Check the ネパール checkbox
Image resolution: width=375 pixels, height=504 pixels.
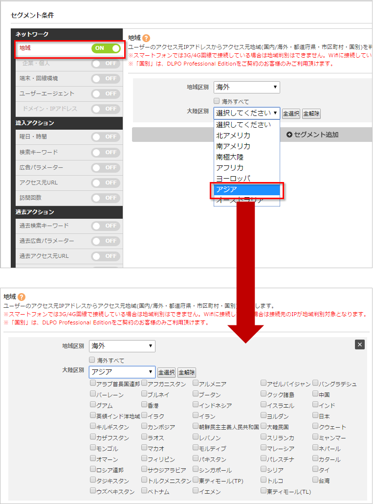[315, 447]
